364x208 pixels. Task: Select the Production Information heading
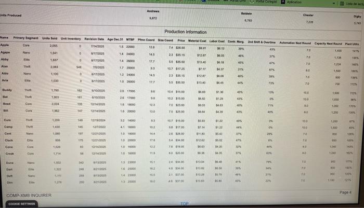point(186,32)
